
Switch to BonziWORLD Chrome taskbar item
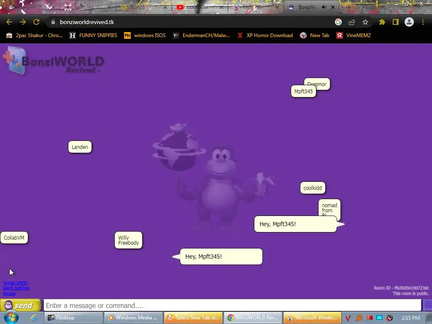click(253, 318)
